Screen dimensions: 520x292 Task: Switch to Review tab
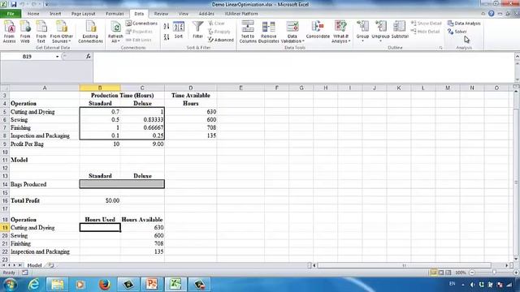coord(161,14)
